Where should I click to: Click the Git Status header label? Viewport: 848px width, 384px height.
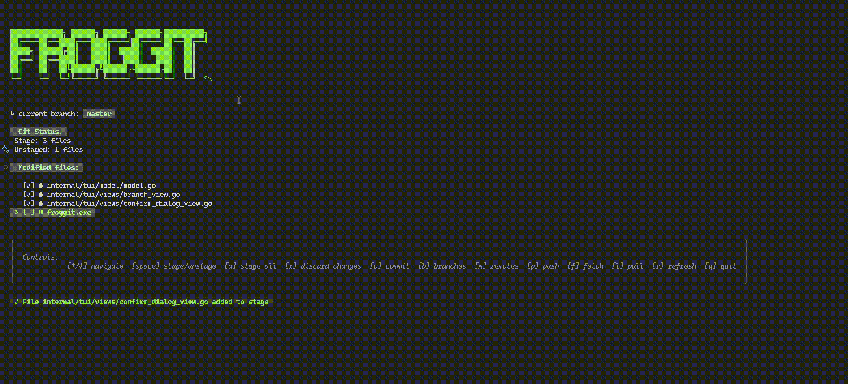[39, 132]
